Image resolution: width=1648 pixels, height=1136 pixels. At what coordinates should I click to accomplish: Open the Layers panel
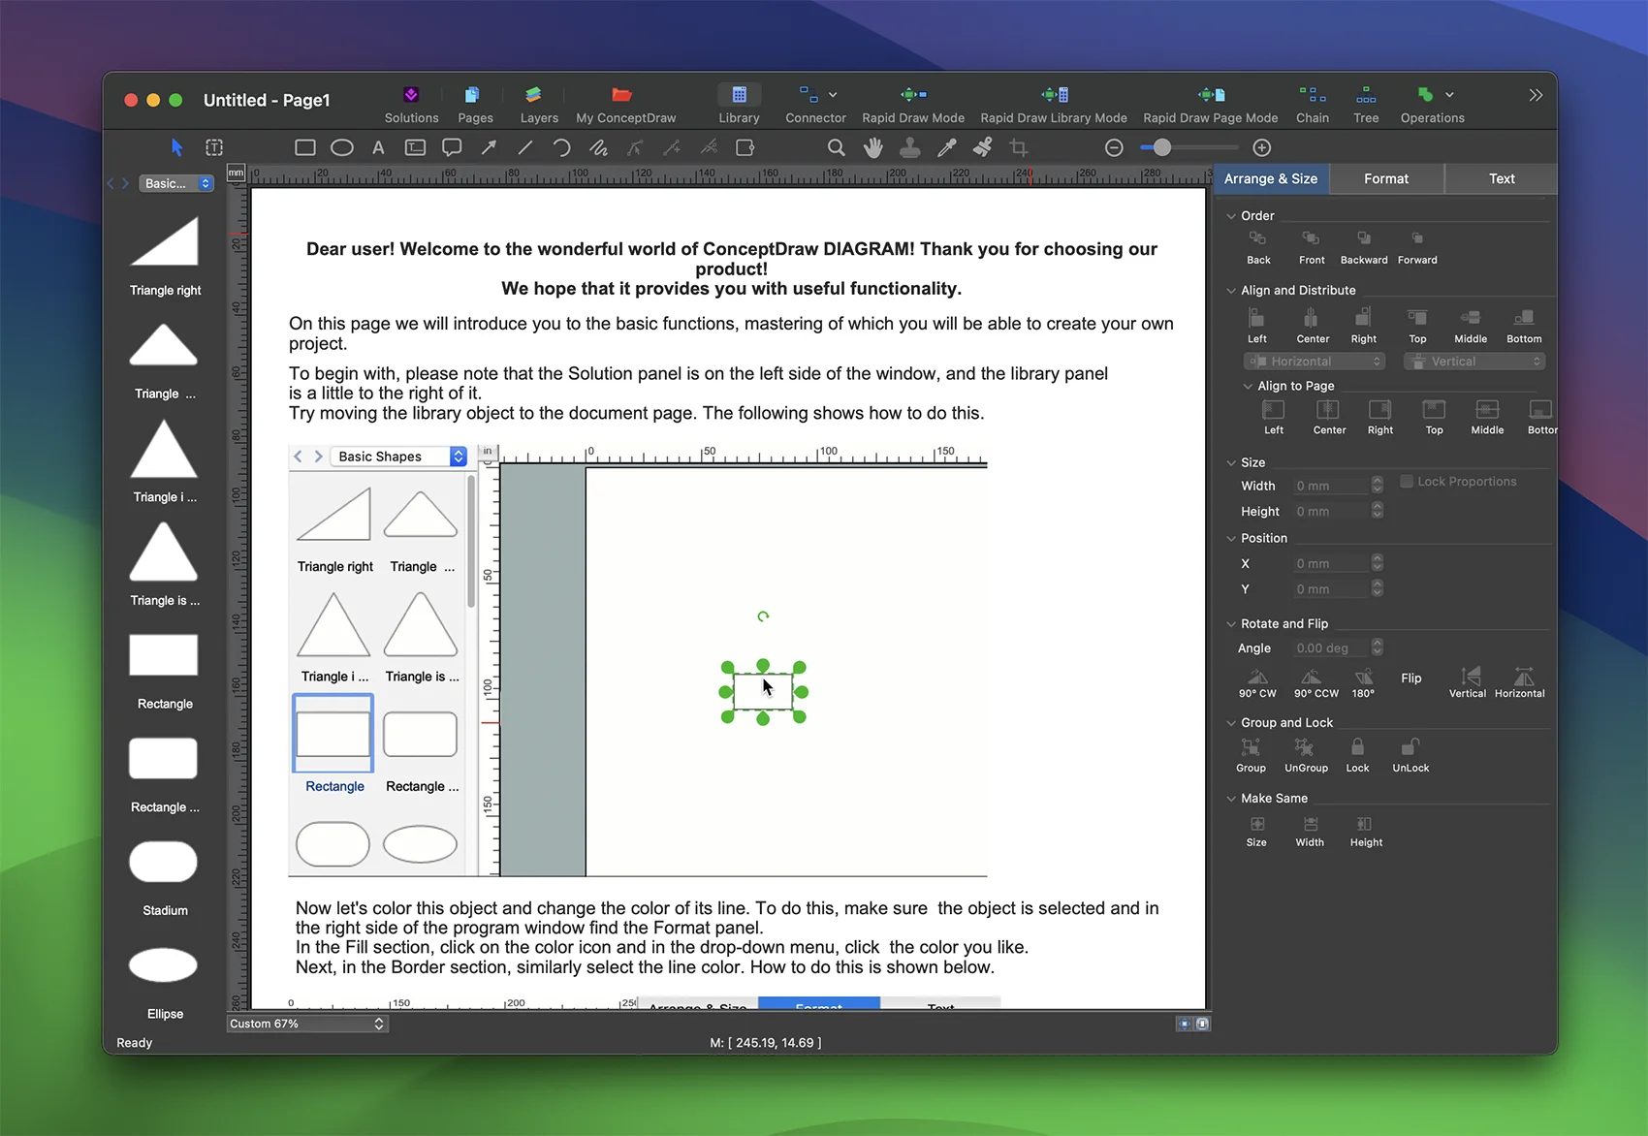[x=539, y=105]
